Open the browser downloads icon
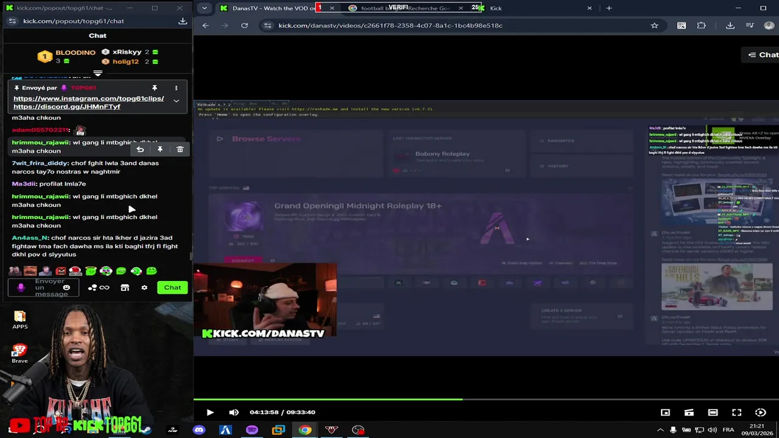 [730, 26]
